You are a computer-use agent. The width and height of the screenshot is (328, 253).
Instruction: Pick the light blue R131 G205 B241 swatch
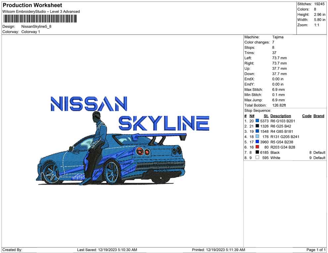coord(257,136)
